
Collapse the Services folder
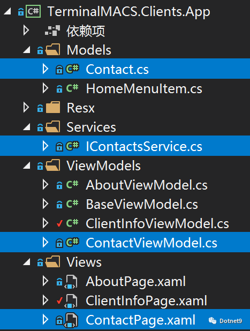coord(27,127)
